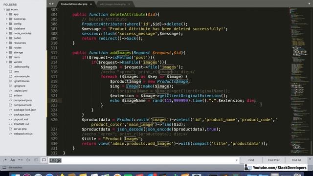Image resolution: width=313 pixels, height=176 pixels.
Task: Click line number 326 in the gutter
Action: pos(54,120)
